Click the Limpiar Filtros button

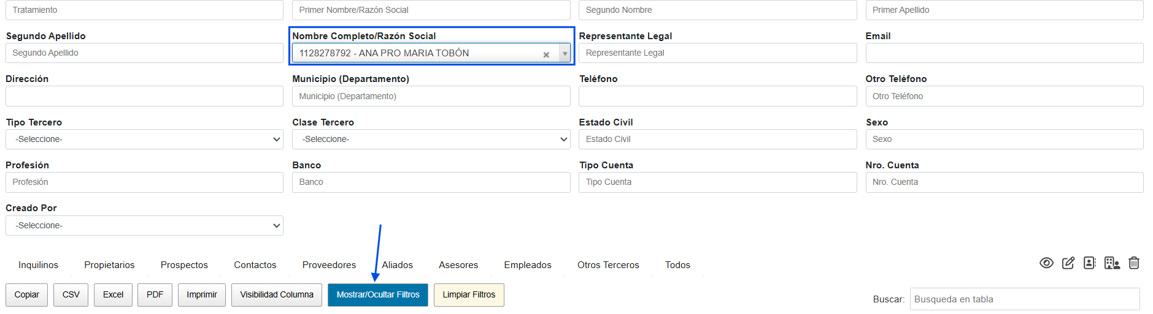(469, 295)
